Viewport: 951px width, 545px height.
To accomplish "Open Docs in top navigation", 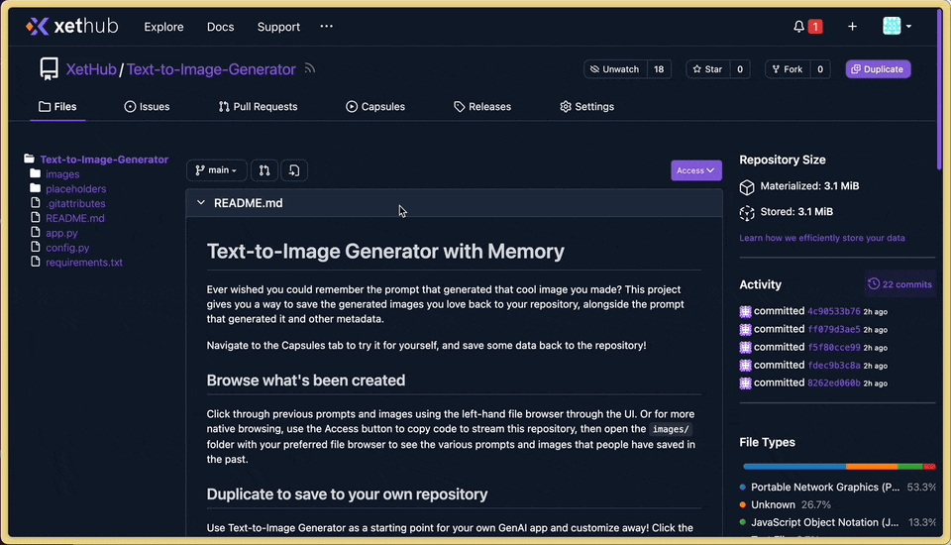I will [220, 27].
